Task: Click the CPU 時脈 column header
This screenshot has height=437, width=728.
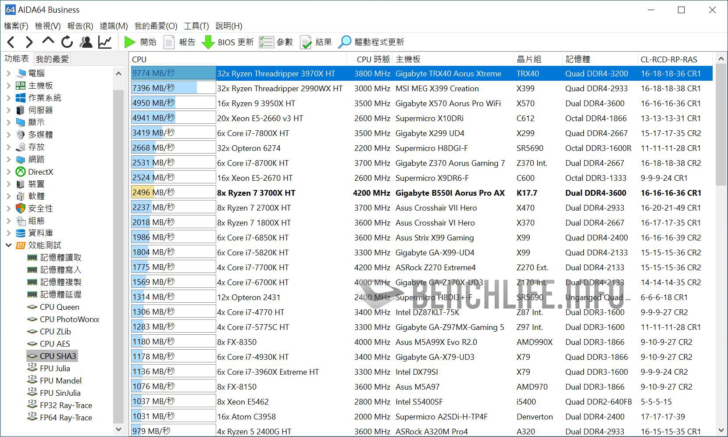Action: click(373, 59)
